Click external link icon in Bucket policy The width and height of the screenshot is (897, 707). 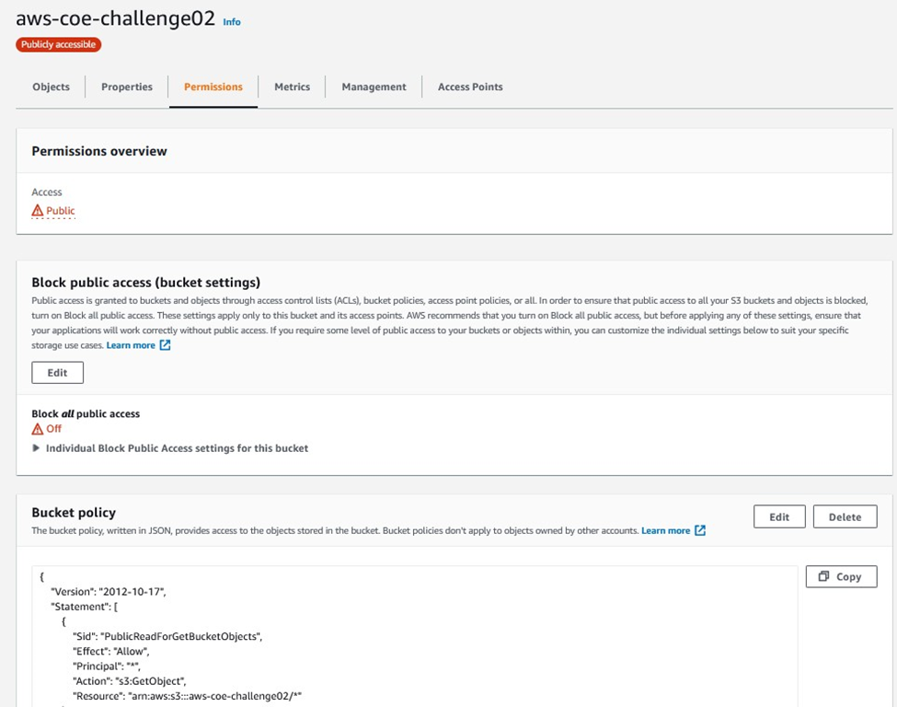[700, 530]
